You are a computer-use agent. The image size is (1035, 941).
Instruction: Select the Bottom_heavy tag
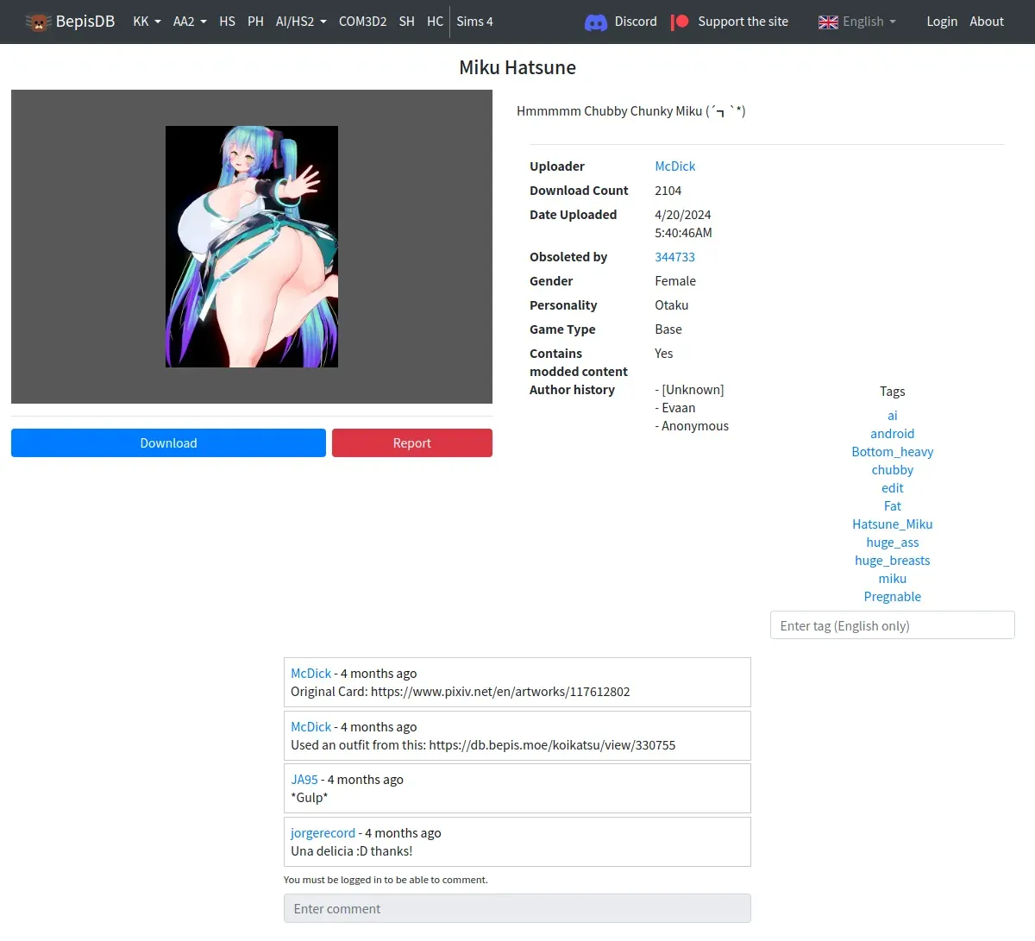[892, 452]
